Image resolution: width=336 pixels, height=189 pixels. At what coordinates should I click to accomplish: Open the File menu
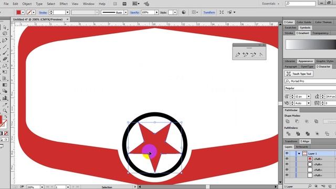(6, 4)
